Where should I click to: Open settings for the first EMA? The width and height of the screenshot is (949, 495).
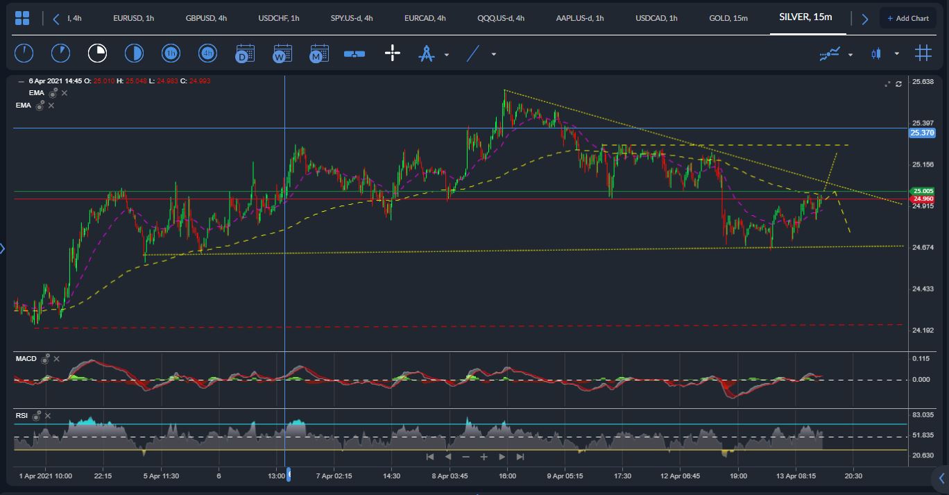[x=53, y=92]
